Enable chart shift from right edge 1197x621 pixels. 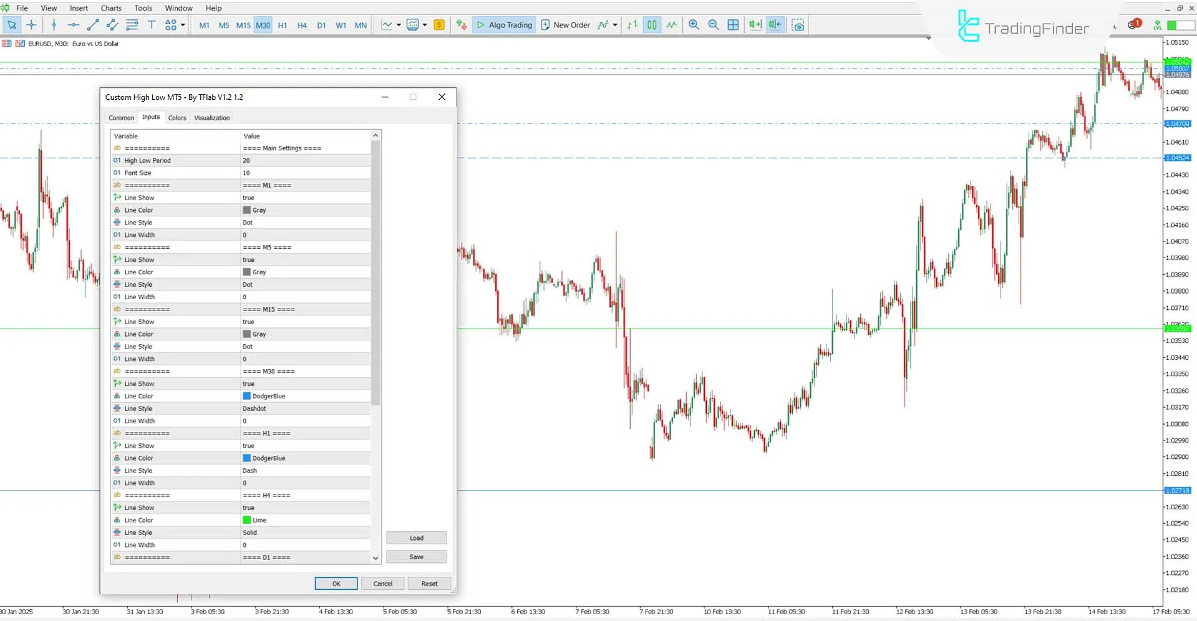point(775,25)
